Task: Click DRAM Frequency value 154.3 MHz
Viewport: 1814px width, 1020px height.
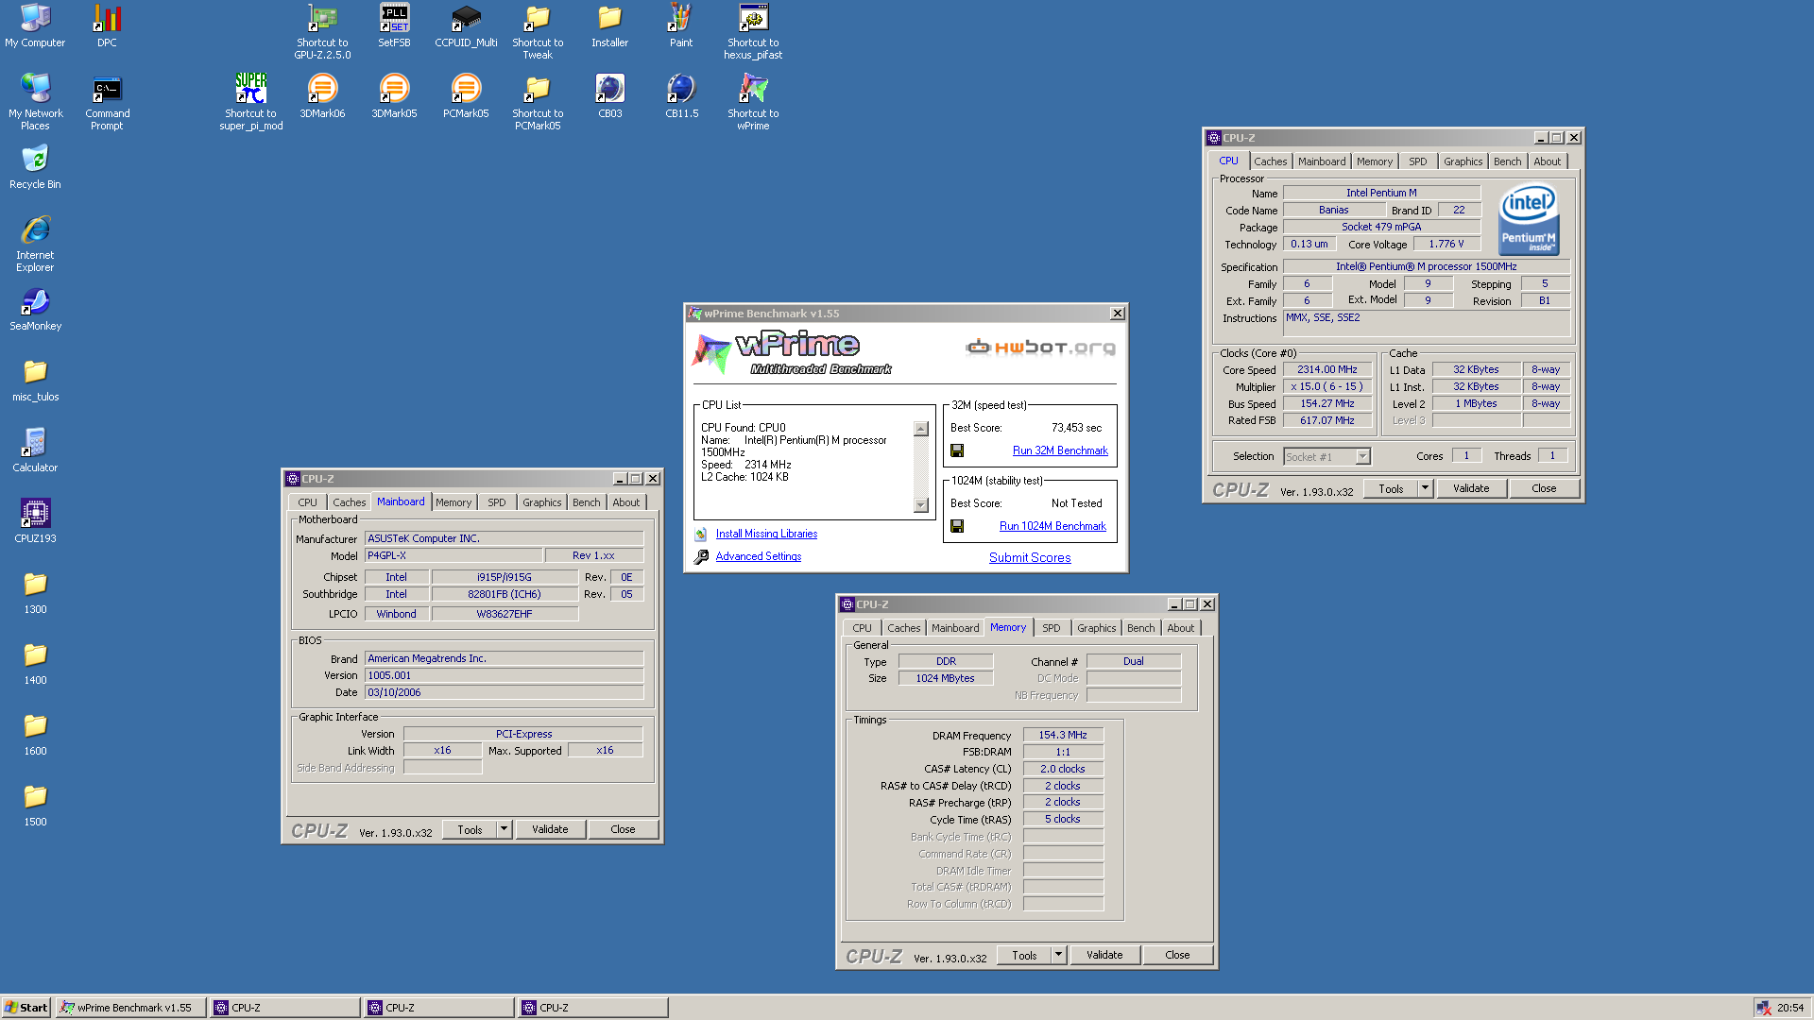Action: (1063, 735)
